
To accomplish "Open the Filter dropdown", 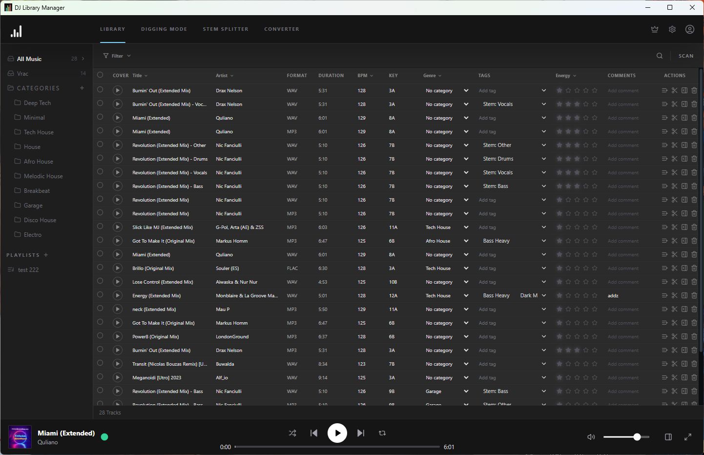I will (x=117, y=56).
